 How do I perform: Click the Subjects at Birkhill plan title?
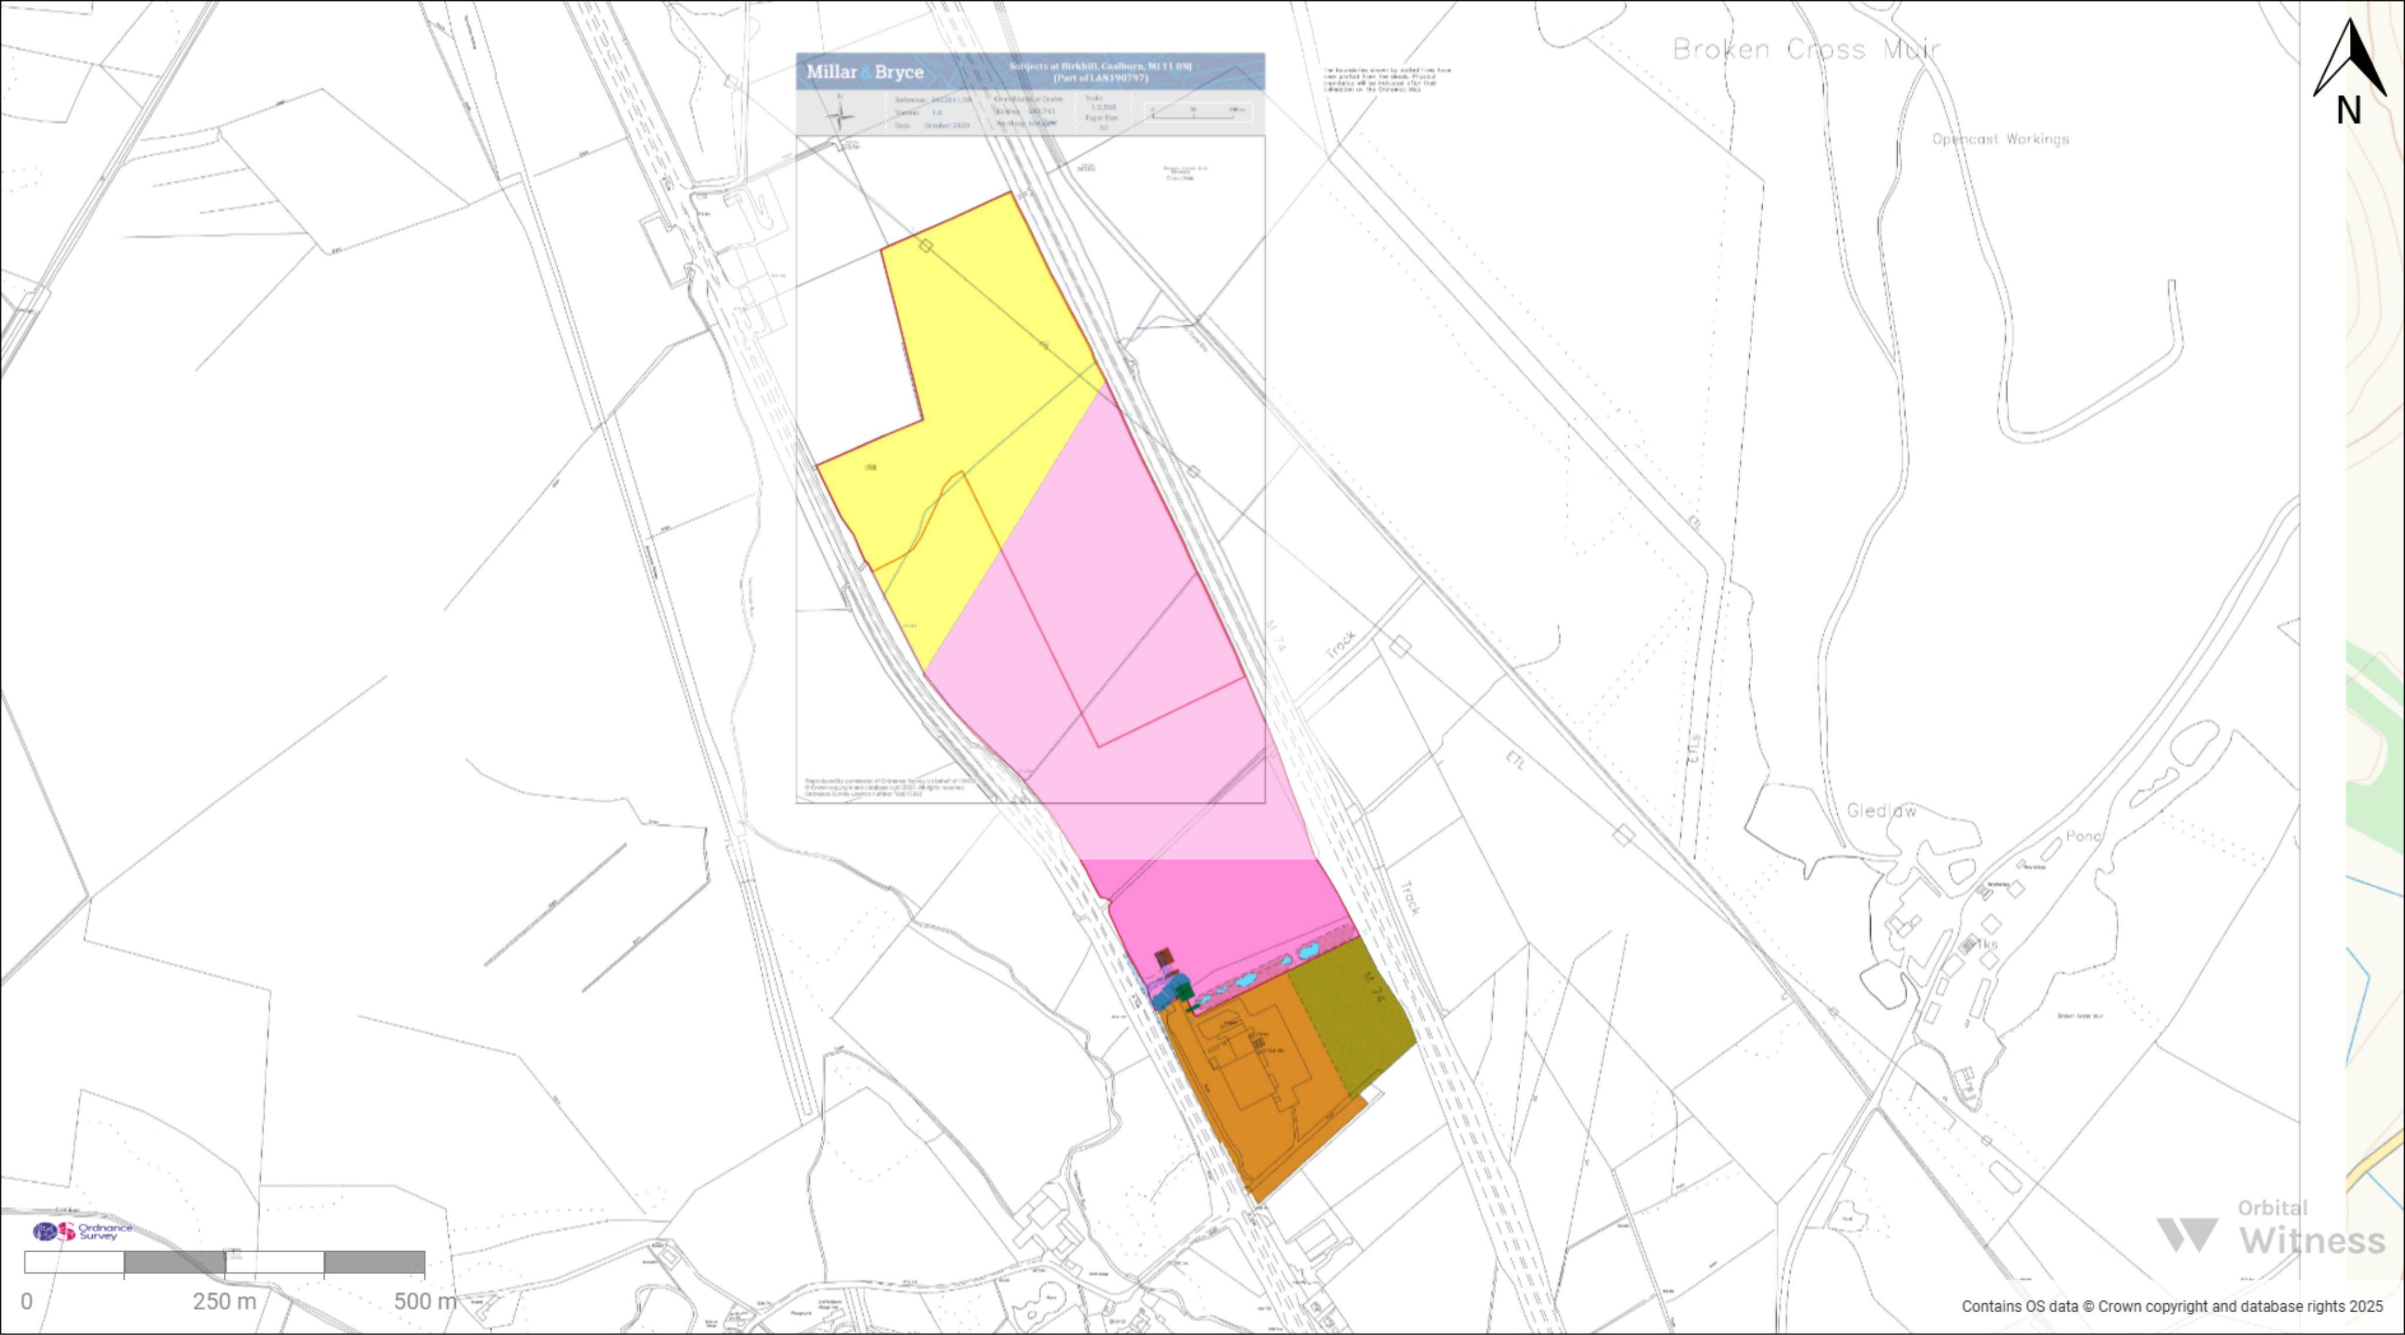pos(1100,72)
